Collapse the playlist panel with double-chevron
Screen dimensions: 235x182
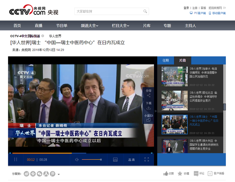coord(156,111)
